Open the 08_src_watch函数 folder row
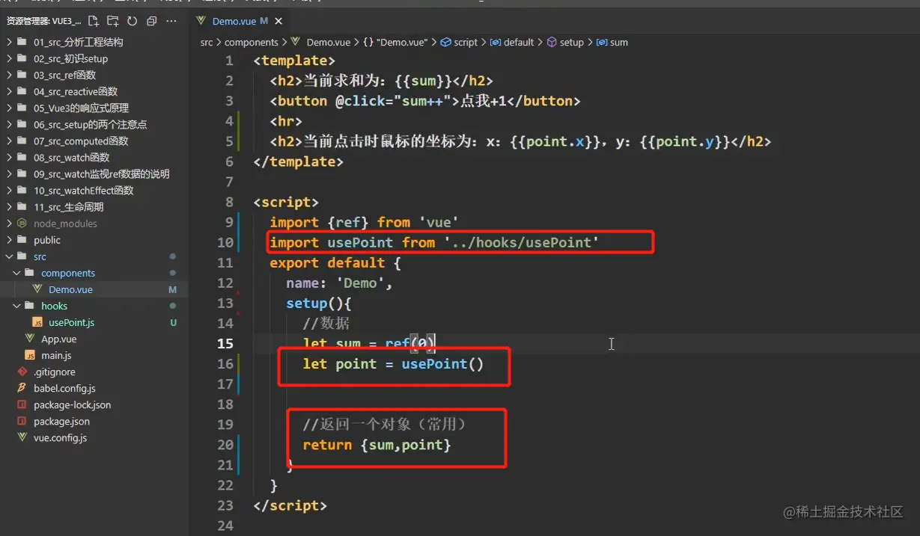Image resolution: width=920 pixels, height=536 pixels. pos(94,157)
